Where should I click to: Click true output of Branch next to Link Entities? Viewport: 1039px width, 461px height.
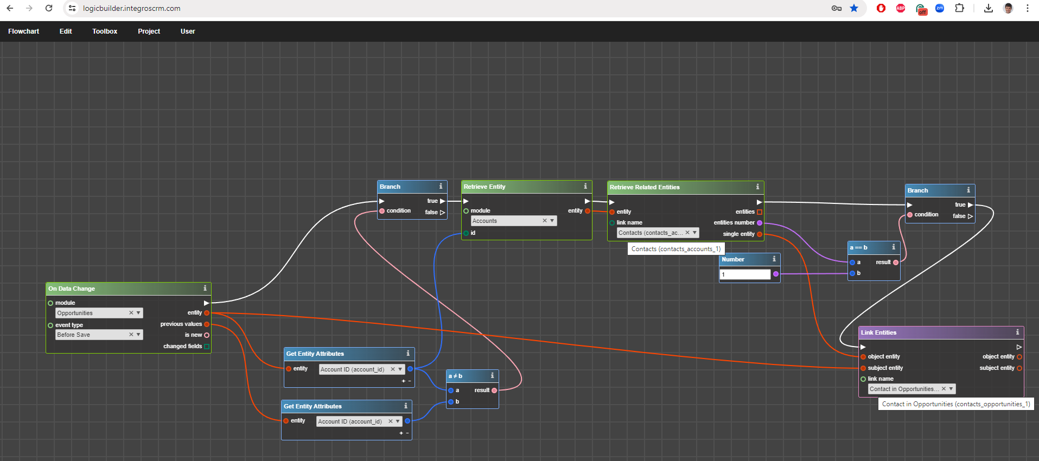pyautogui.click(x=970, y=205)
